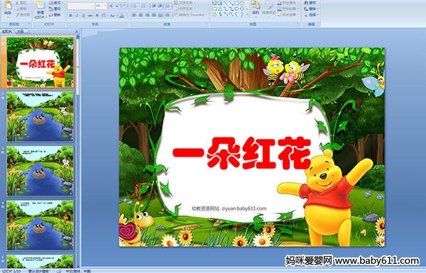
Task: Open the font name dropdown
Action: point(93,6)
